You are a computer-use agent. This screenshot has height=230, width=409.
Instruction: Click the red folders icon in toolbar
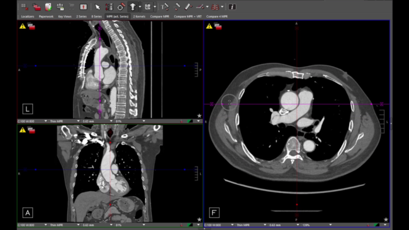pos(36,7)
